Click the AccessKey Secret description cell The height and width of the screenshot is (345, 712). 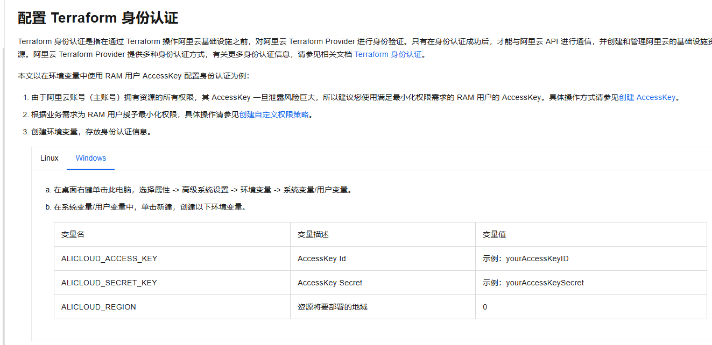(x=383, y=283)
